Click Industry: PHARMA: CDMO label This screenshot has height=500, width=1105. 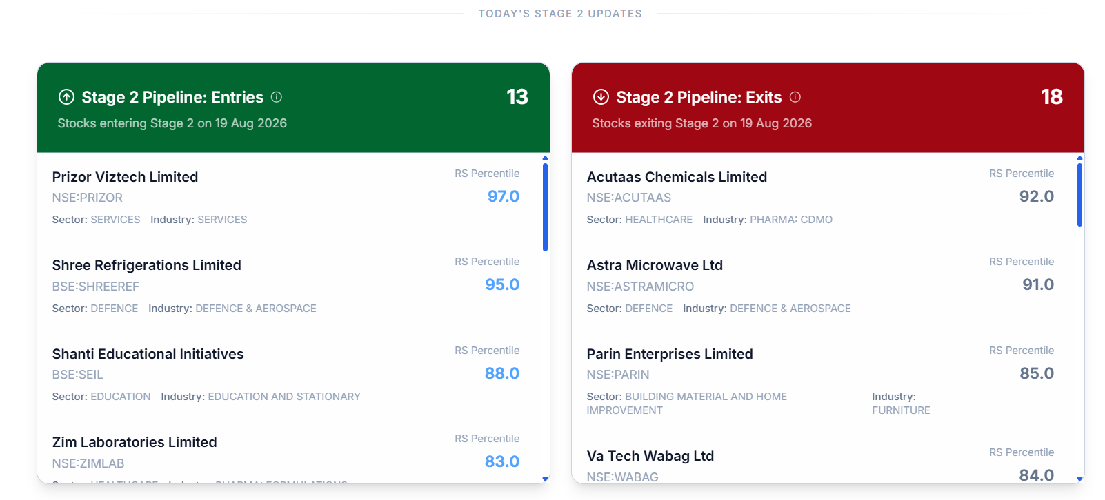coord(768,220)
